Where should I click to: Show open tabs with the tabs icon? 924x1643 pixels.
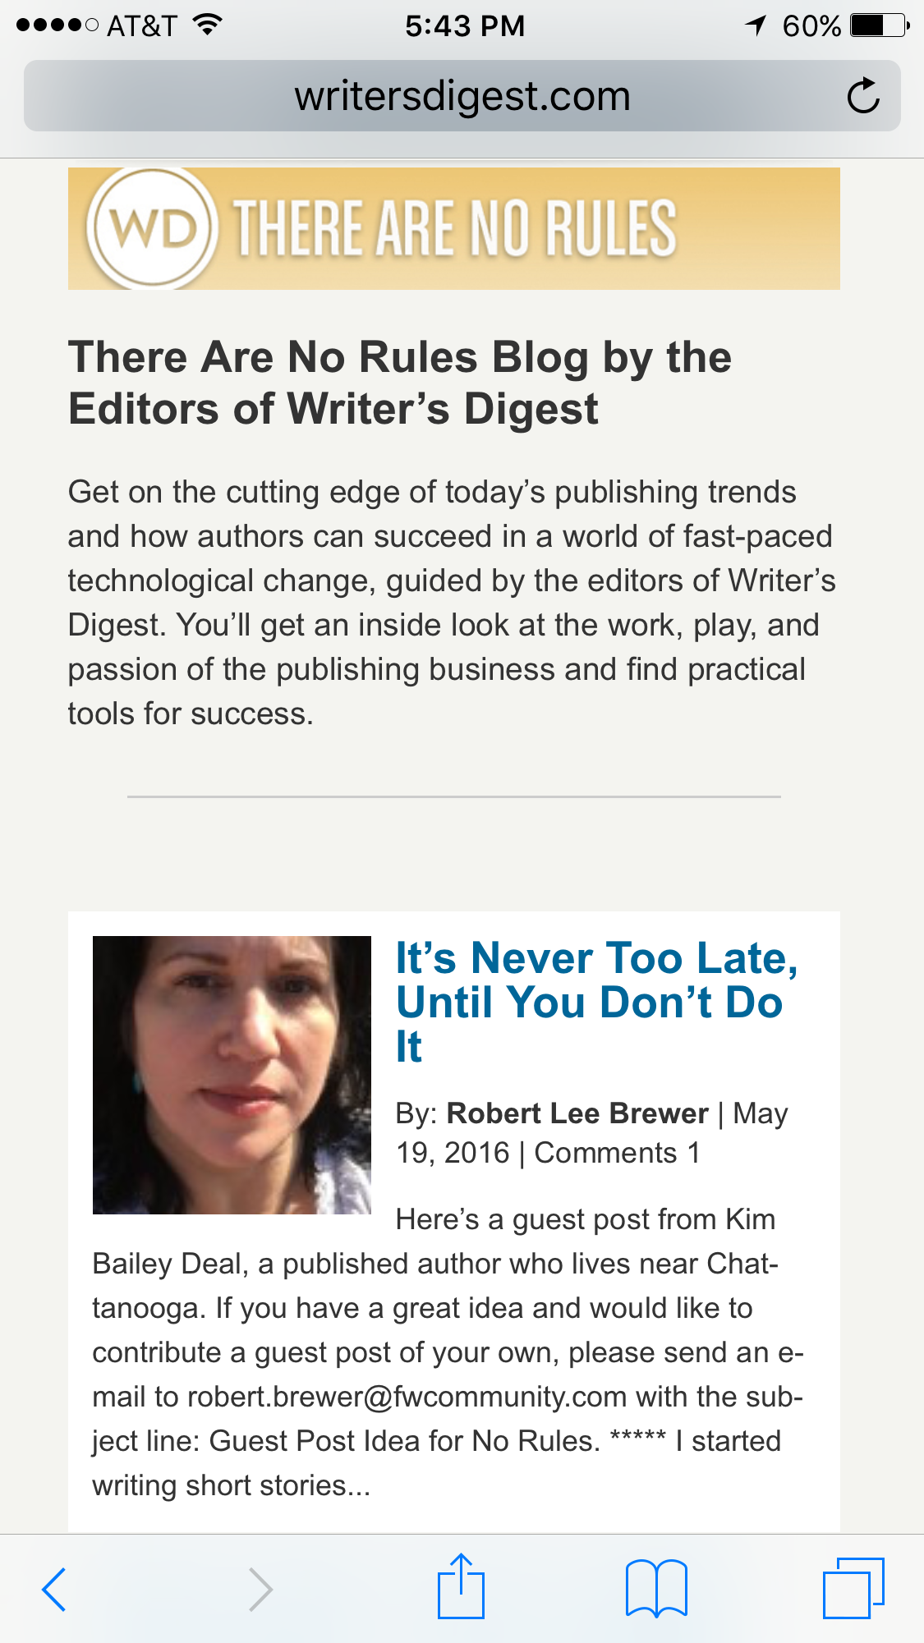tap(853, 1588)
